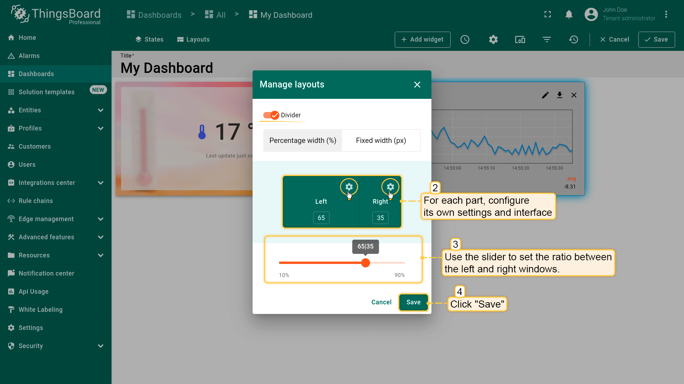Viewport: 684px width, 384px height.
Task: Open Notification center in sidebar
Action: click(56, 273)
